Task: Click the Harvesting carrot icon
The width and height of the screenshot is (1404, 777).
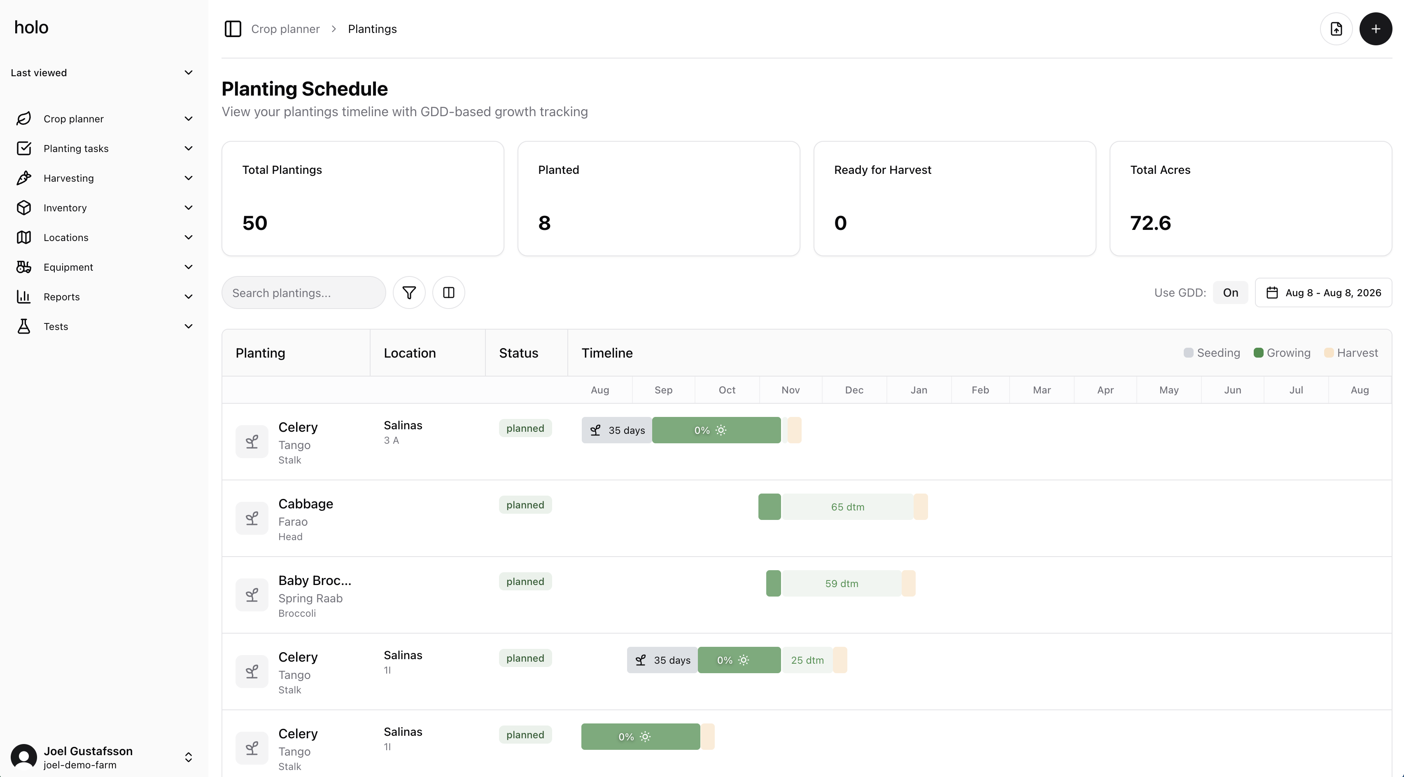Action: click(24, 178)
